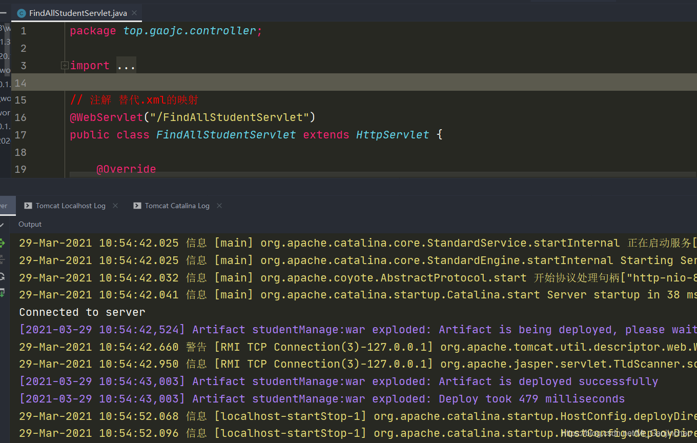Click HttpServlet in the extends clause
Image resolution: width=697 pixels, height=443 pixels.
(x=393, y=135)
